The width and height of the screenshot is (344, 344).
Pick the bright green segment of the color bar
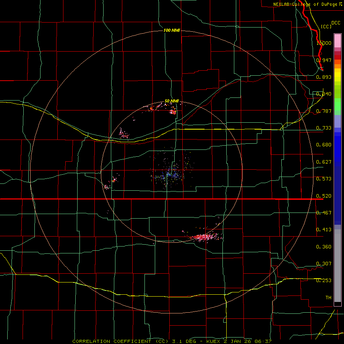[x=338, y=104]
